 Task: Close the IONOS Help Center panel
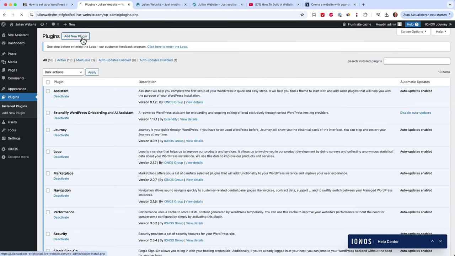click(x=440, y=241)
